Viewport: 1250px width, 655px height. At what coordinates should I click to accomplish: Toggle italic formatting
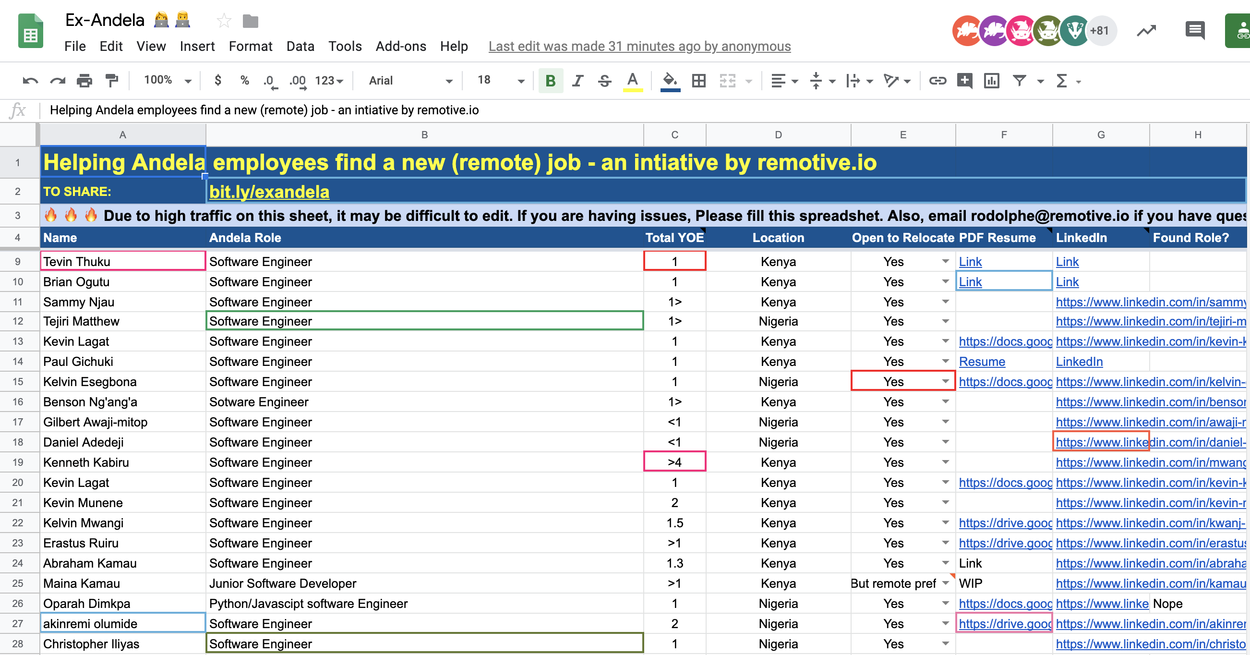(x=577, y=81)
